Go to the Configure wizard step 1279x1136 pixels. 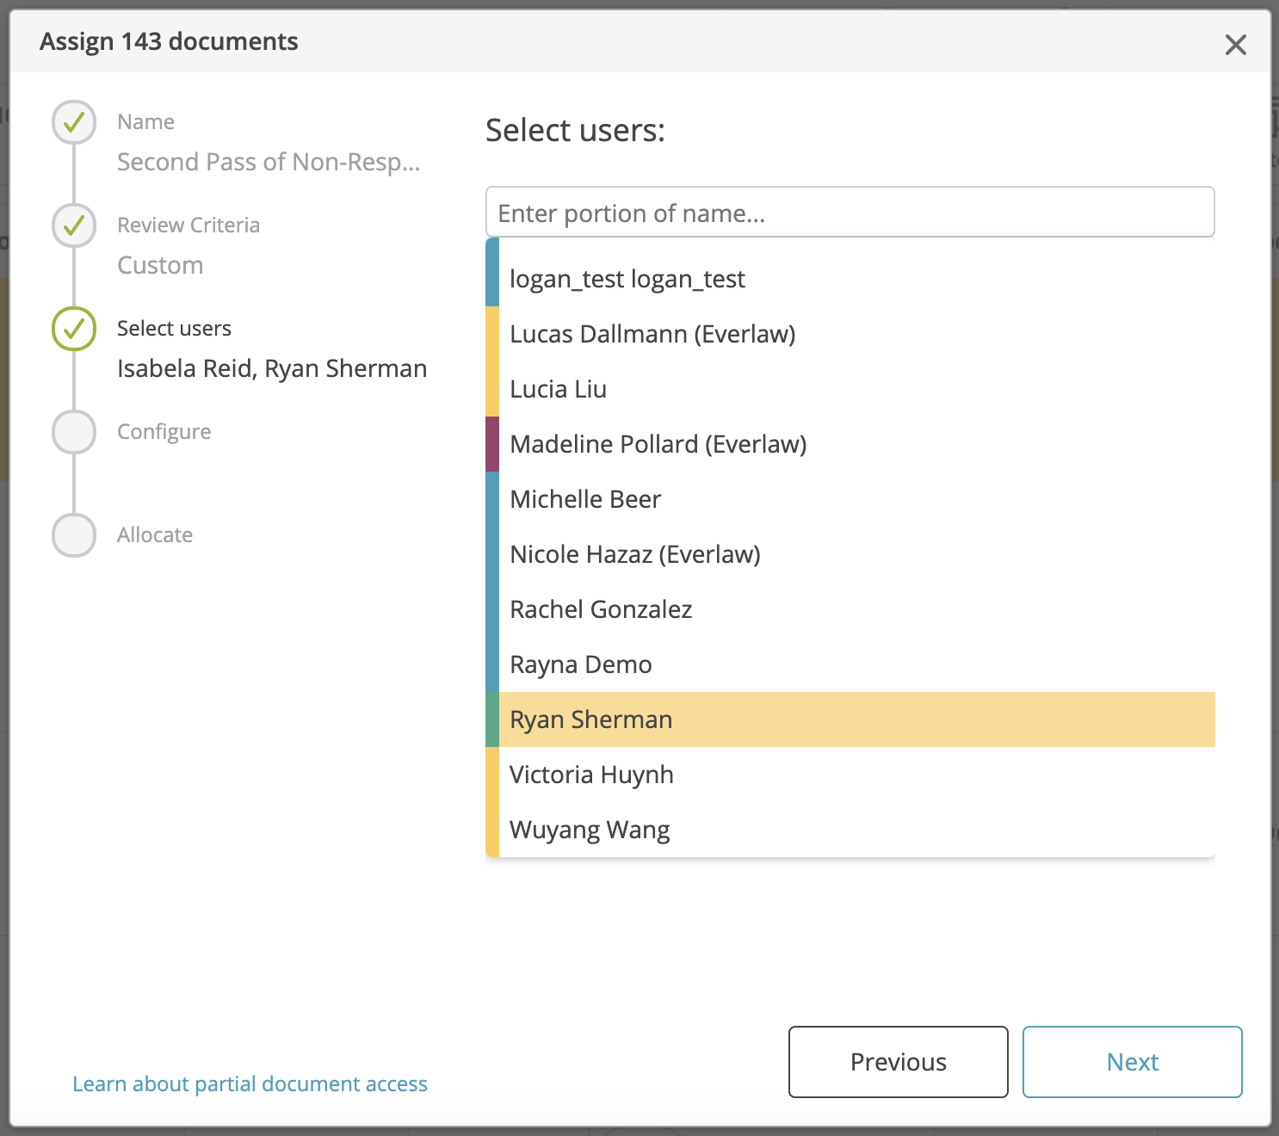164,432
